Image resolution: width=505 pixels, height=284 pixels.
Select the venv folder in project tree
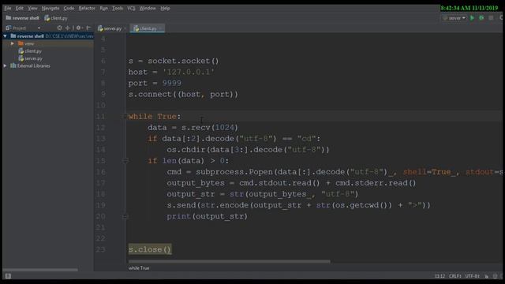26,43
